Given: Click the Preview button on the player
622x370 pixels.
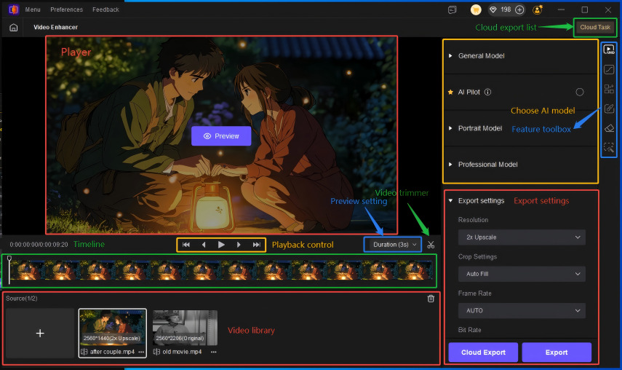Looking at the screenshot, I should point(221,136).
